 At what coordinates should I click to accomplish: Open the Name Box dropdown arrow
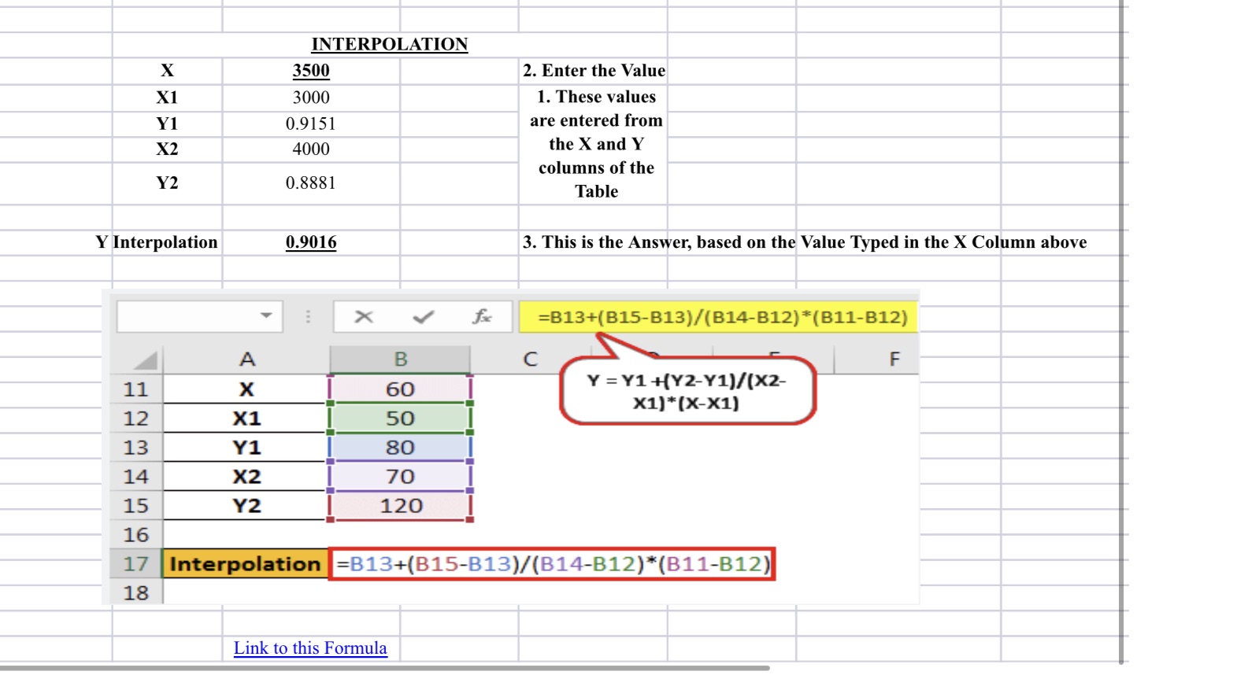tap(266, 315)
